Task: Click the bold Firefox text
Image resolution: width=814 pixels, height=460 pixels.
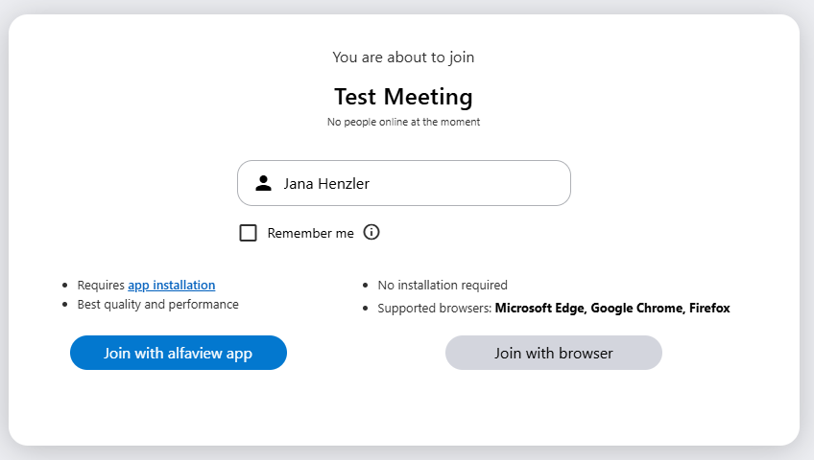Action: point(709,309)
